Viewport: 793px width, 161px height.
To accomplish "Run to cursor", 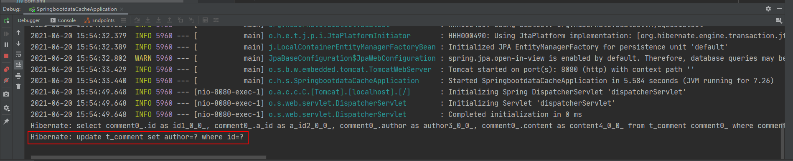I will point(191,20).
